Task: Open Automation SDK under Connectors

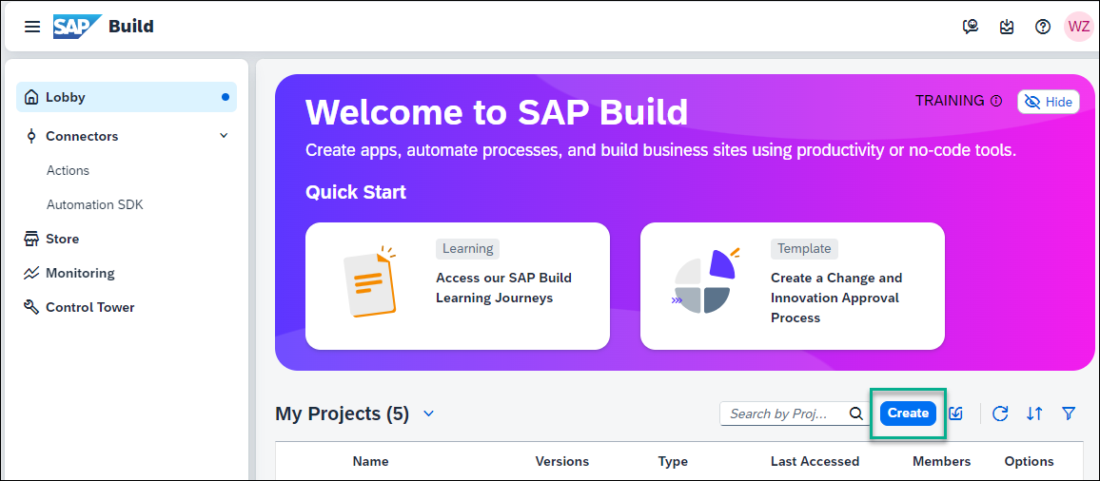Action: [x=95, y=204]
